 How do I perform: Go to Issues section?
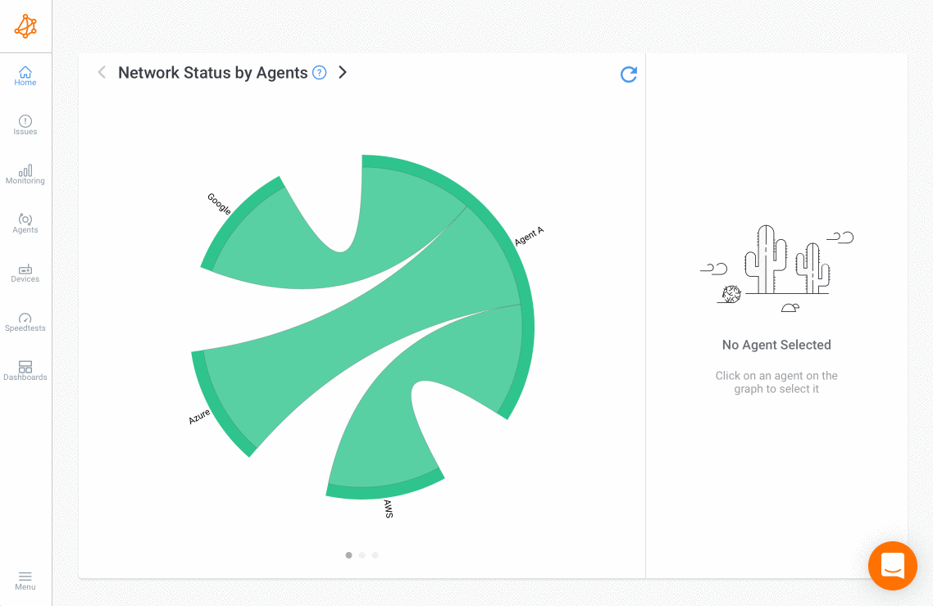click(x=25, y=125)
